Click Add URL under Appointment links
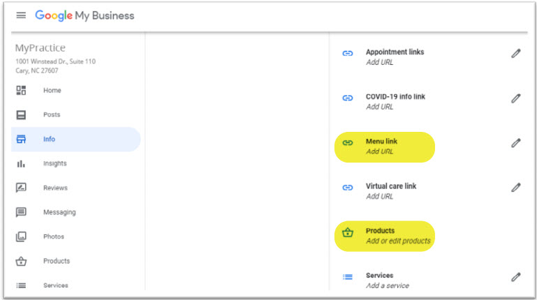The height and width of the screenshot is (300, 537). coord(379,62)
